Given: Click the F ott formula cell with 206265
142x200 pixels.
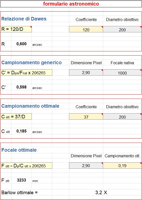Looking at the screenshot, I should tap(26, 166).
